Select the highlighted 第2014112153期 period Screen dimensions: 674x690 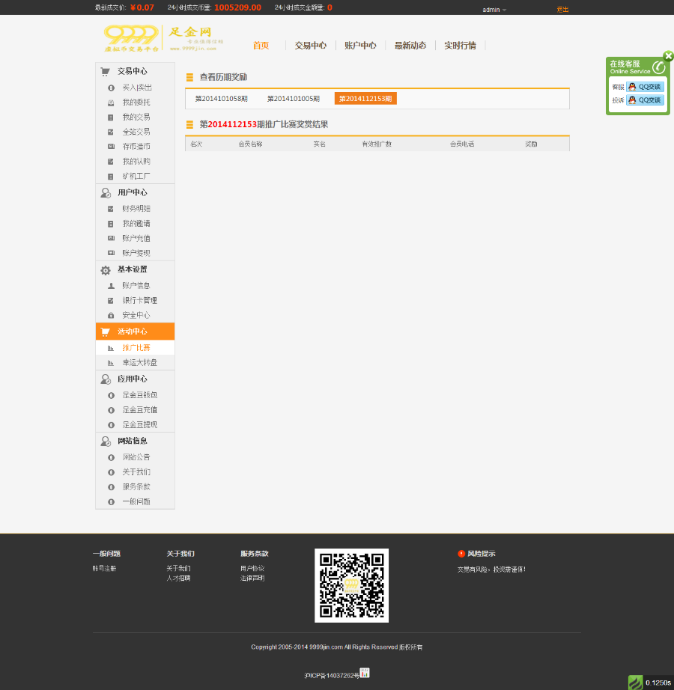point(365,99)
